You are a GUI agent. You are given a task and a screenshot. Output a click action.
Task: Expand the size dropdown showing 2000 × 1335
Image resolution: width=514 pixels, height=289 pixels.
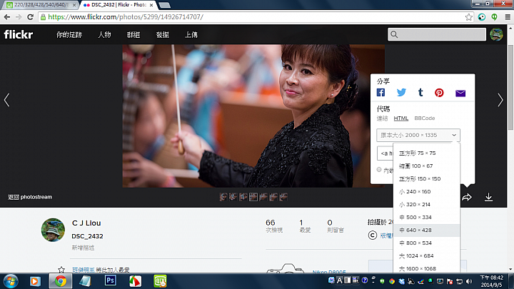point(418,135)
